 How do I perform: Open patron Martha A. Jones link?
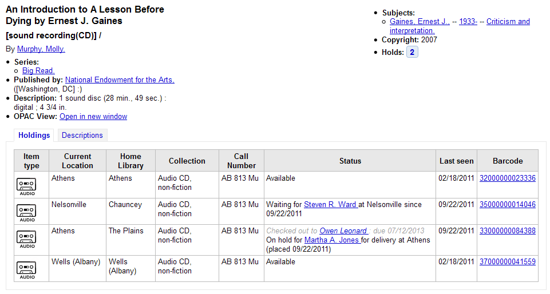click(332, 240)
